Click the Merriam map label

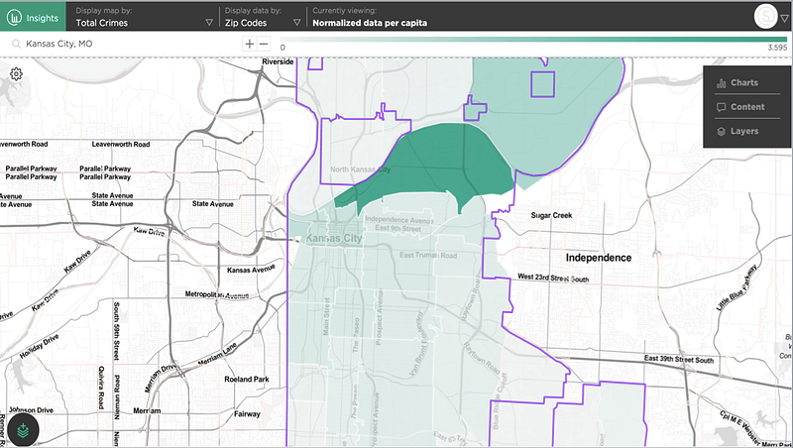click(147, 411)
